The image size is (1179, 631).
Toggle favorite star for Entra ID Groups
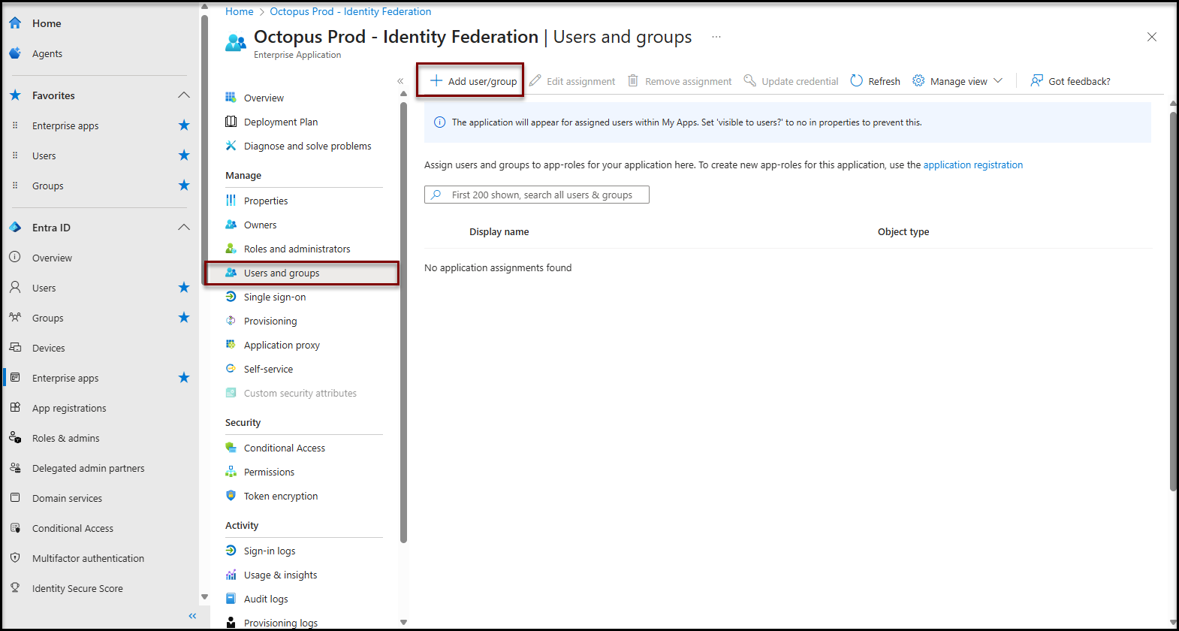pos(184,318)
